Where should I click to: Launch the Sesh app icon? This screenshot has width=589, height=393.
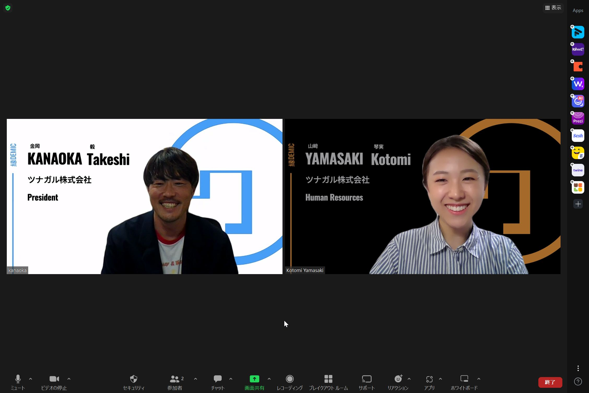point(578,136)
